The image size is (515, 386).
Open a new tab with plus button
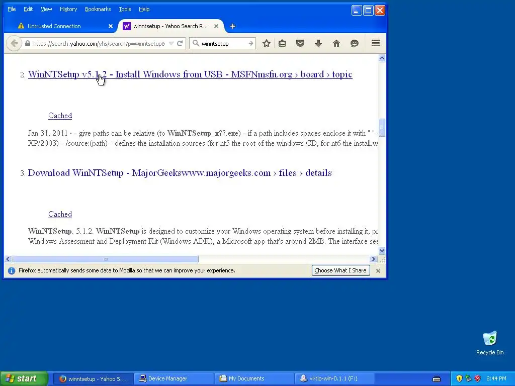click(x=232, y=26)
